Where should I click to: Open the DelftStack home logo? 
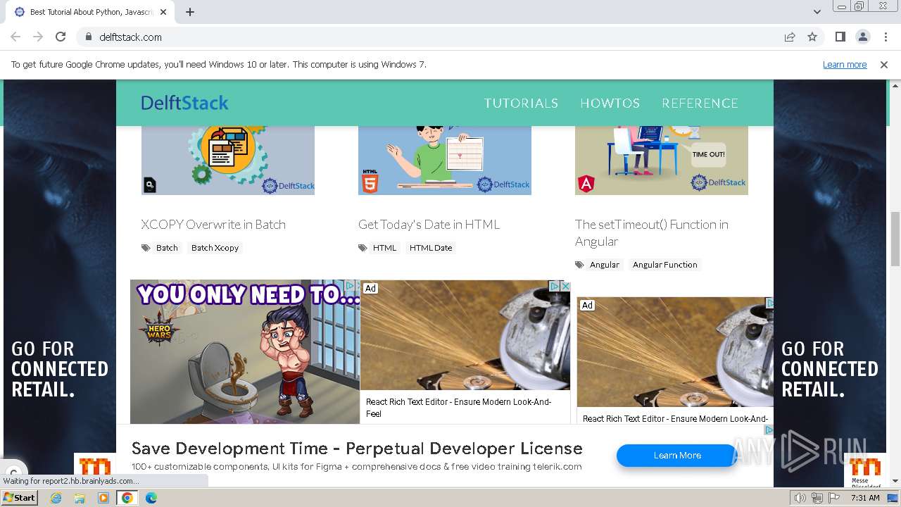(x=184, y=103)
